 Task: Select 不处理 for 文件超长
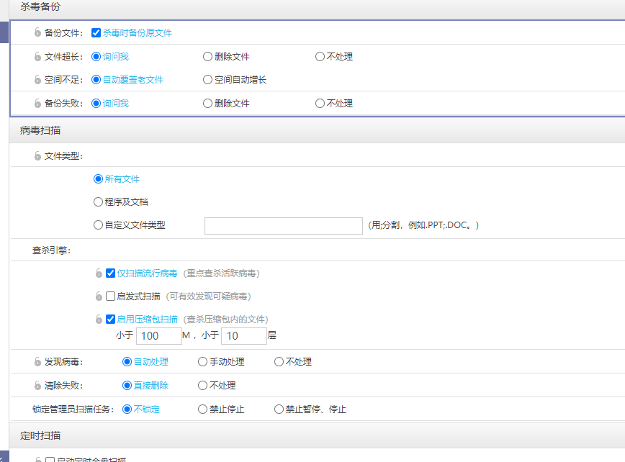coord(320,57)
